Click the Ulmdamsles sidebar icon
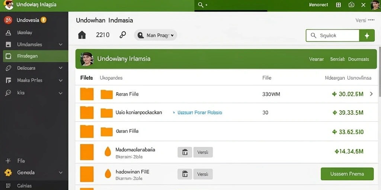Viewport: 381px width, 190px height. [x=8, y=45]
